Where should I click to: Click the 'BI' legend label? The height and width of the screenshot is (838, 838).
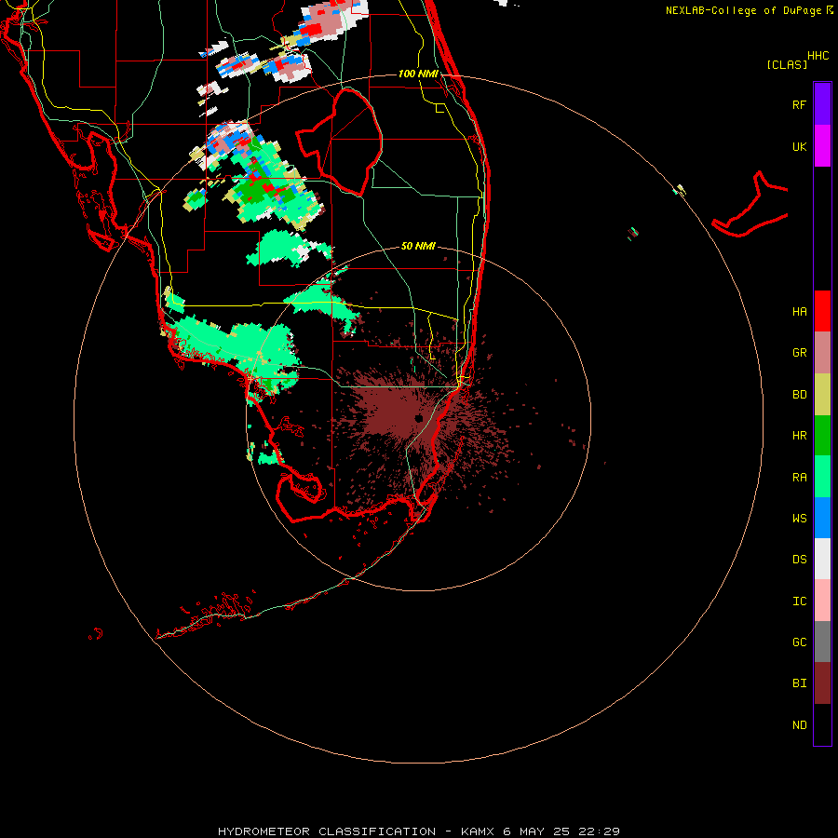point(799,683)
